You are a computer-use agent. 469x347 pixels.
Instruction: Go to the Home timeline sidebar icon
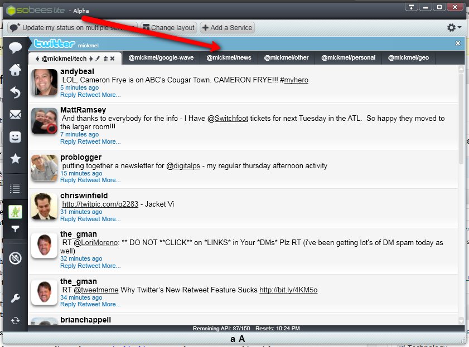pyautogui.click(x=15, y=70)
